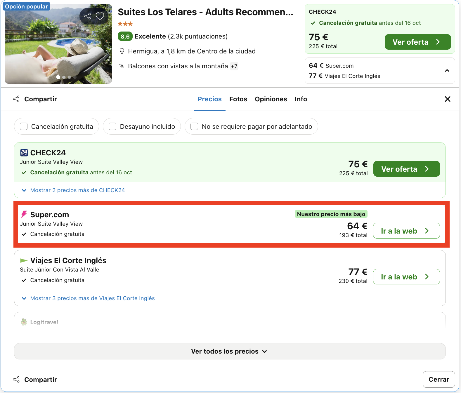The image size is (461, 393).
Task: Switch to the Precios tab
Action: coord(210,99)
